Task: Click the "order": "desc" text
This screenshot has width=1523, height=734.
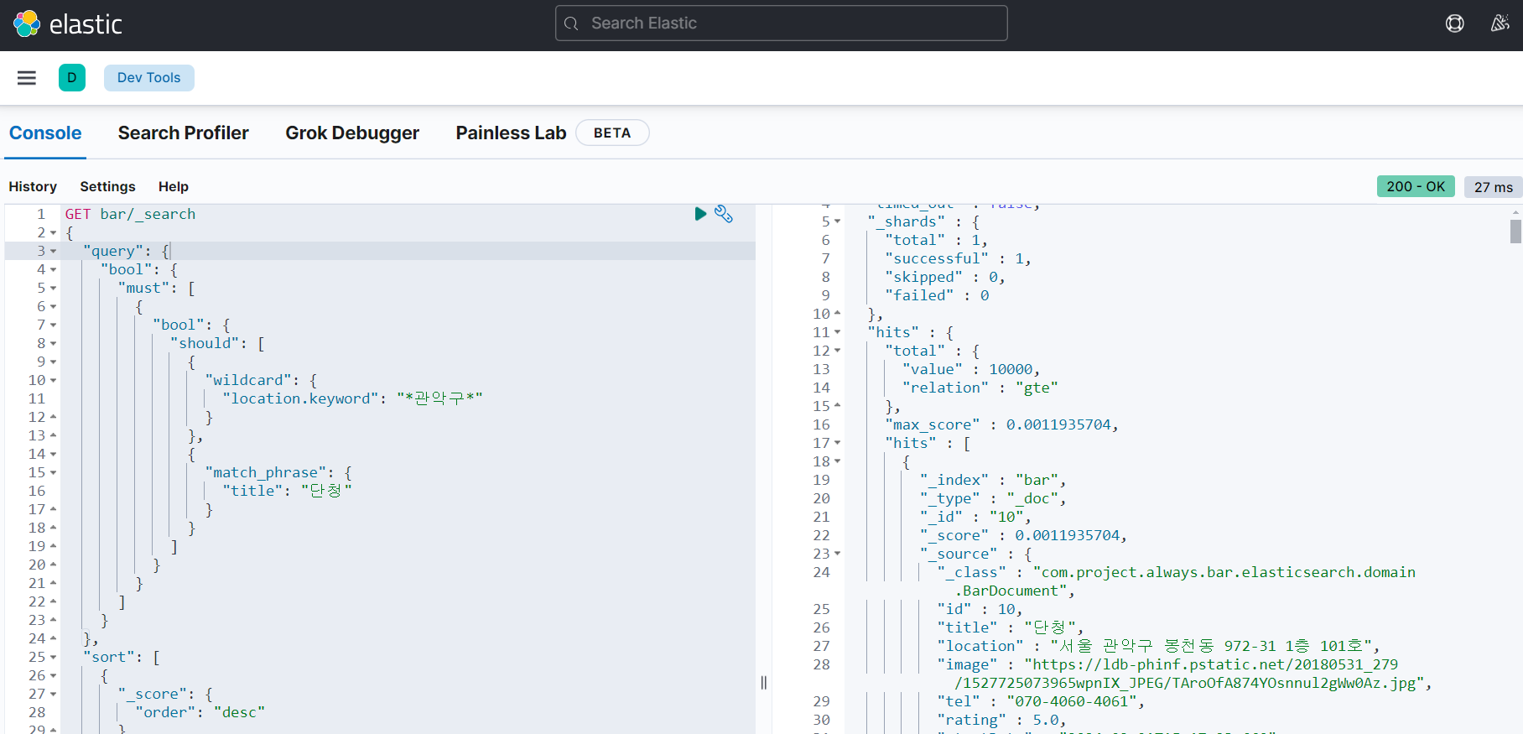Action: [x=200, y=712]
